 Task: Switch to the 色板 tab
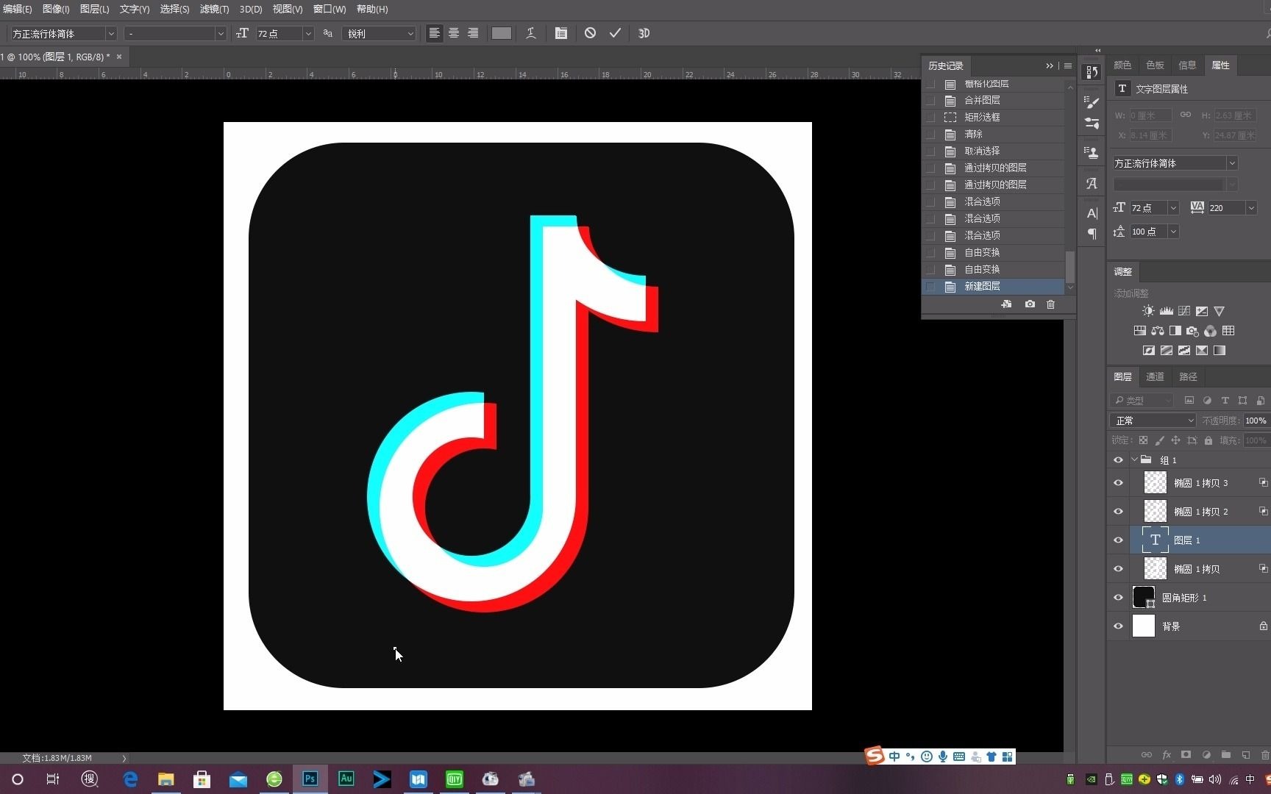pyautogui.click(x=1155, y=65)
